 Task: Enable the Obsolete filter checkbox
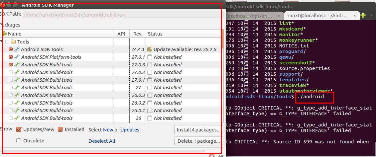[x=19, y=141]
